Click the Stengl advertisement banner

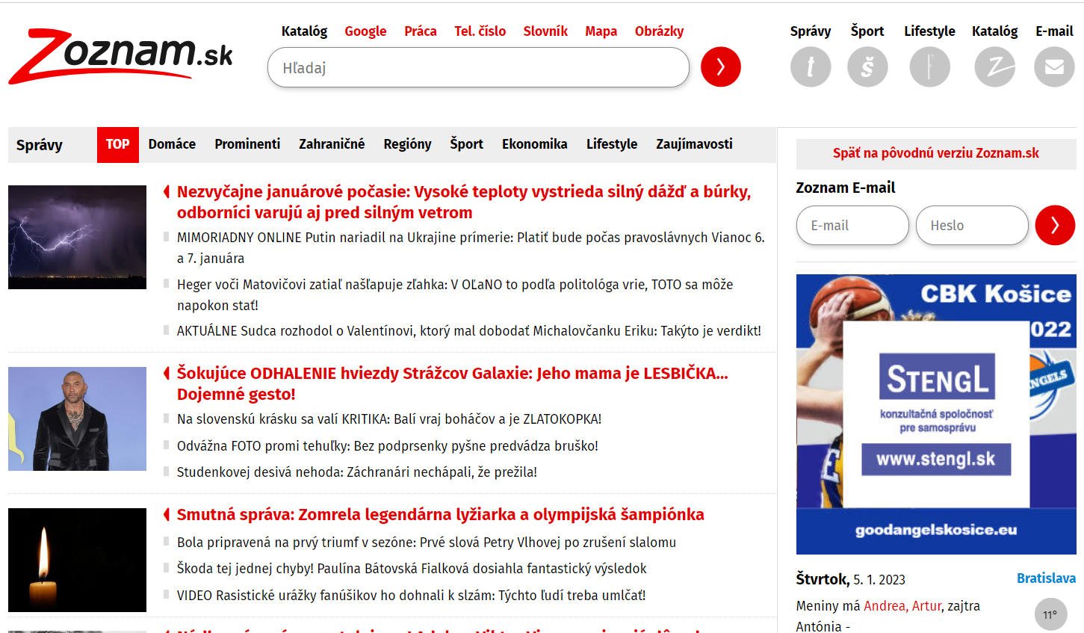[x=935, y=414]
